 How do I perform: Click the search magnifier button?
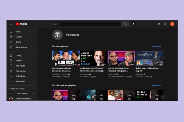(125, 24)
